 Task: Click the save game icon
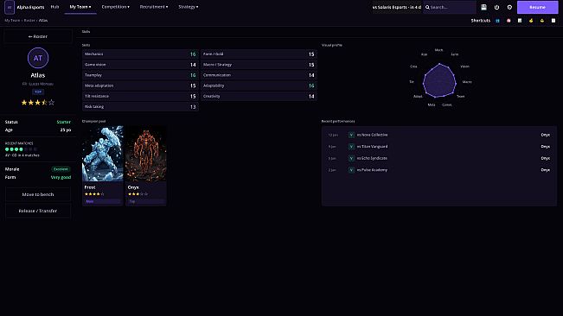pyautogui.click(x=483, y=7)
